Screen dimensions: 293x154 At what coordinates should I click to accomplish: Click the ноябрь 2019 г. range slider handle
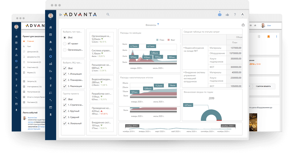pyautogui.click(x=132, y=126)
